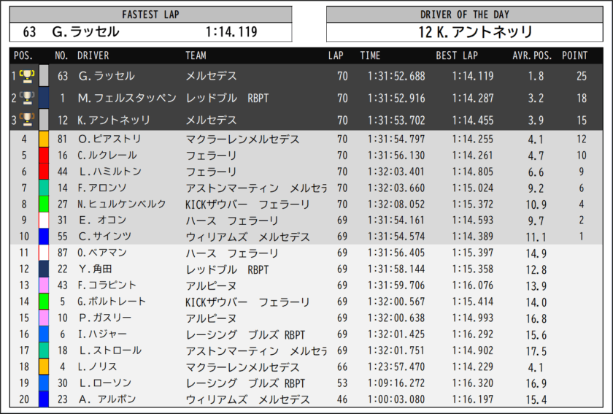The width and height of the screenshot is (613, 414).
Task: Click driver name G.ラッセル in results table
Action: tap(107, 76)
